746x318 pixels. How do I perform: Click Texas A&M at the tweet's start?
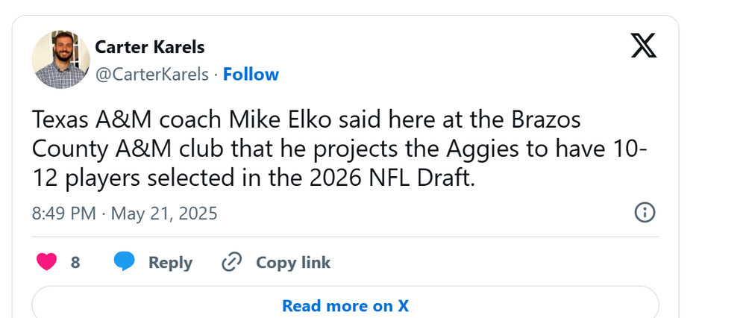tap(81, 120)
